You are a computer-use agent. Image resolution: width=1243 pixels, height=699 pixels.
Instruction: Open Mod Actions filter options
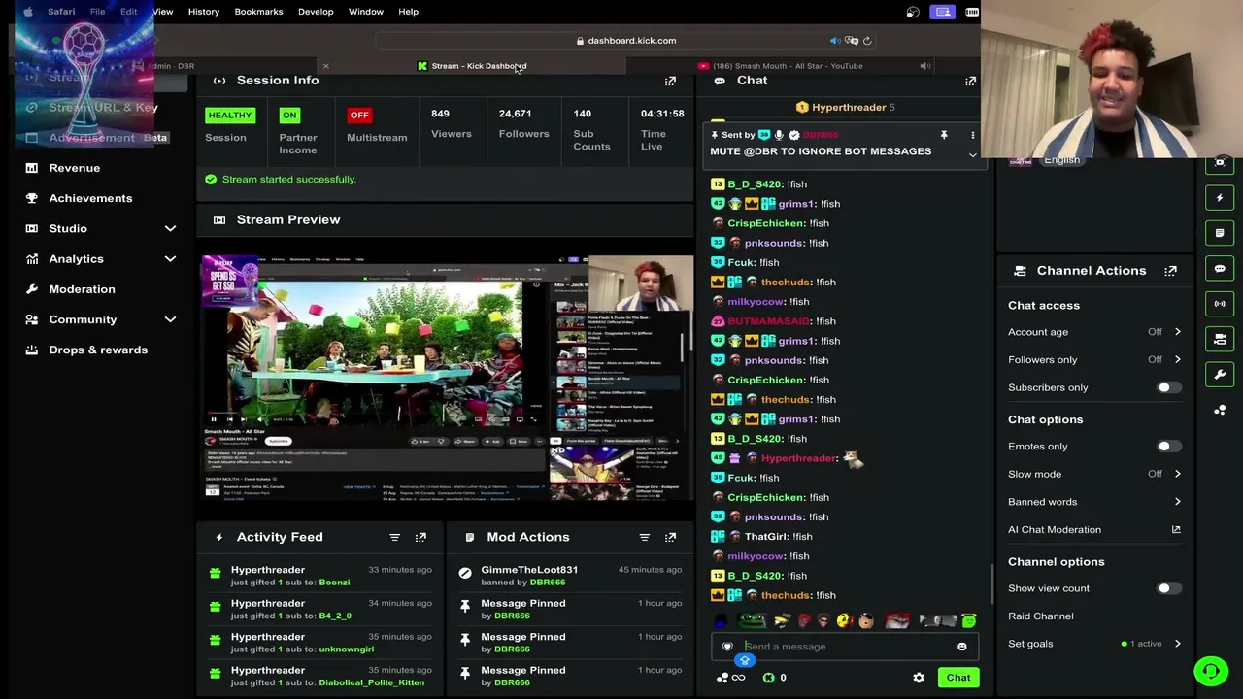coord(644,537)
